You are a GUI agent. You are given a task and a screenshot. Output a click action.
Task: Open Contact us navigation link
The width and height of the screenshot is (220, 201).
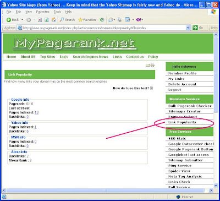(135, 57)
